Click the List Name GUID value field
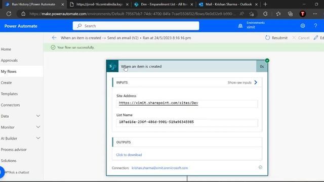Viewport: 324px width, 182px height. coord(187,123)
